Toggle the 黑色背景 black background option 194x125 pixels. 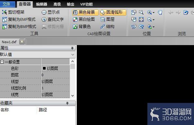click(x=85, y=12)
